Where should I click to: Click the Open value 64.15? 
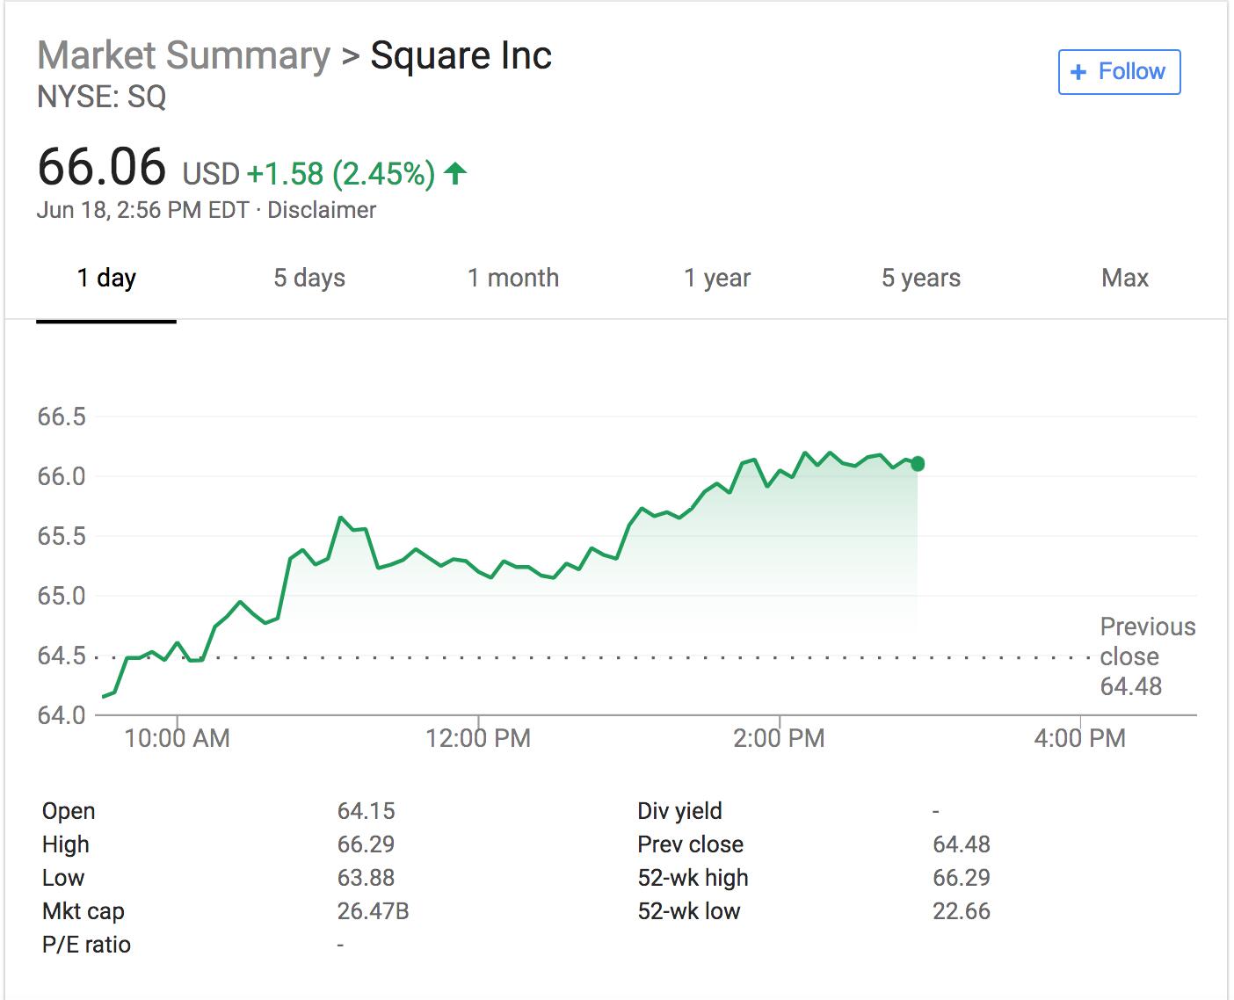click(367, 811)
